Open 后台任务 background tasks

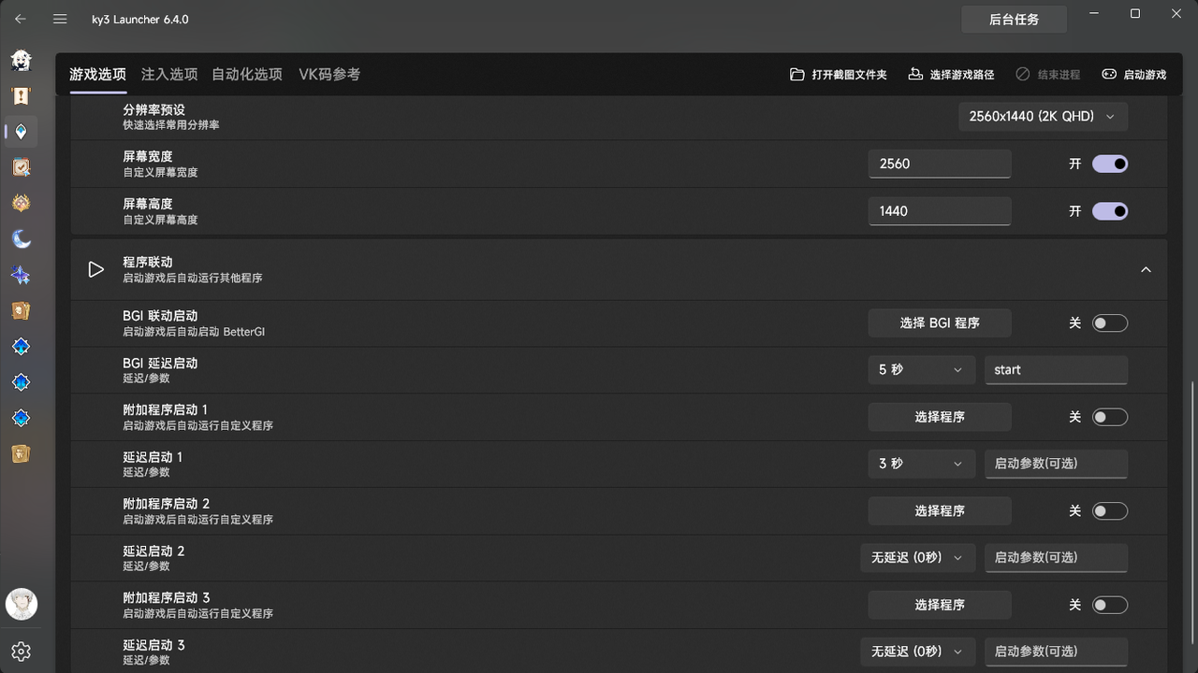point(1014,20)
